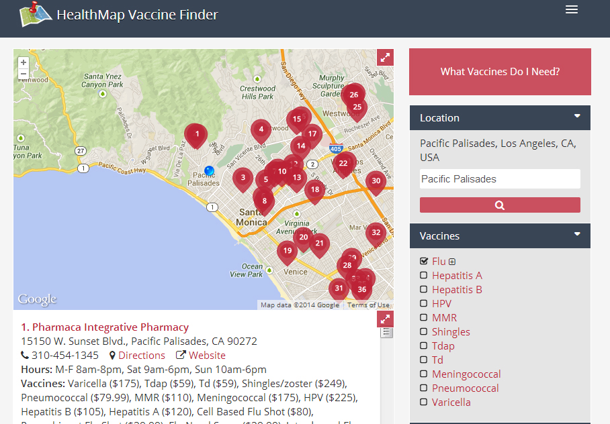Click map marker number 1
The height and width of the screenshot is (424, 610).
[x=196, y=135]
